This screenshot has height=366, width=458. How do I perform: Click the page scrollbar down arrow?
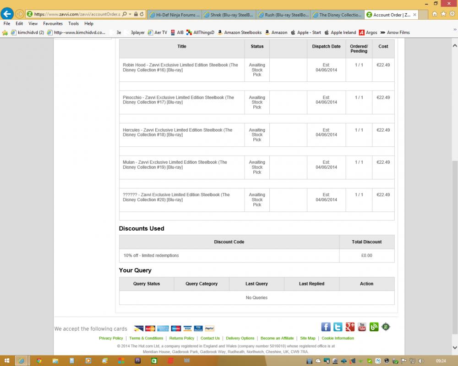pos(455,347)
